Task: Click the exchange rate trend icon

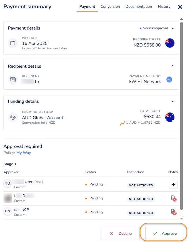Action: point(122,123)
